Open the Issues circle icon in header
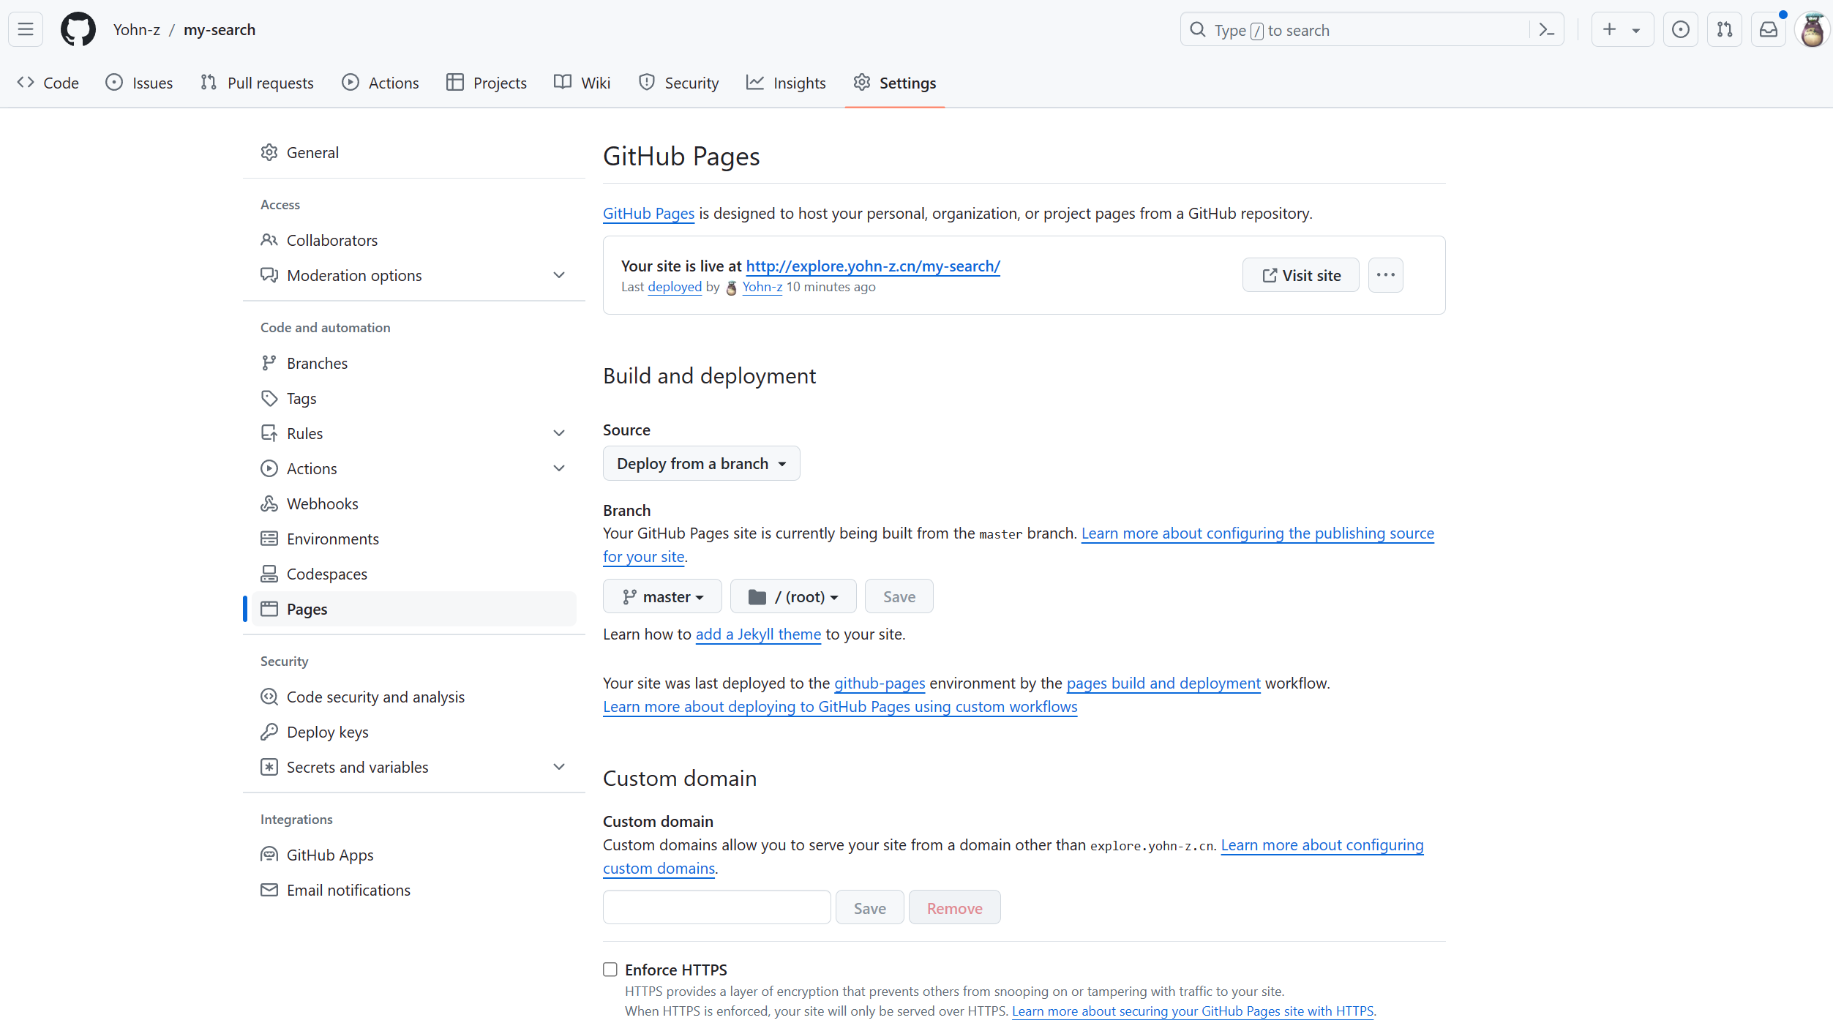 (x=1681, y=29)
